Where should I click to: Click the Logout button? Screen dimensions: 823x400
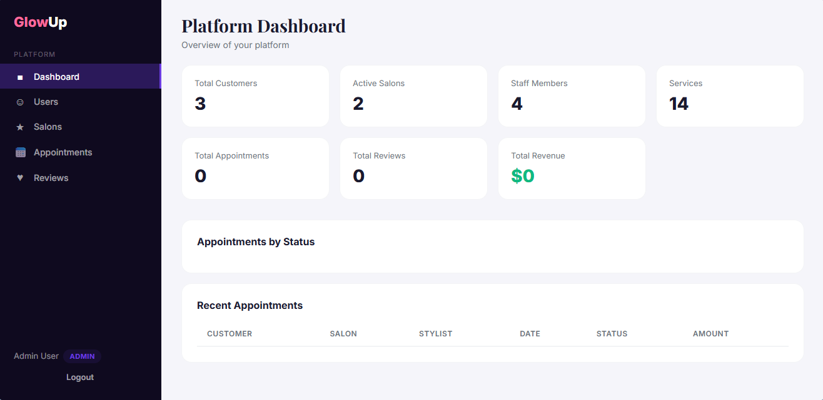point(80,377)
